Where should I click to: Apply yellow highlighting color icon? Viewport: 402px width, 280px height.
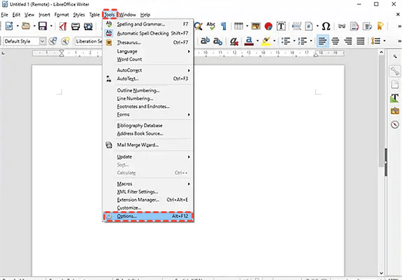coord(266,41)
